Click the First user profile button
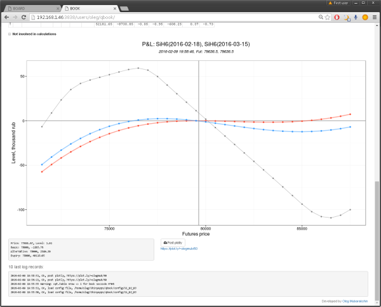Image resolution: width=381 pixels, height=307 pixels. tap(338, 3)
